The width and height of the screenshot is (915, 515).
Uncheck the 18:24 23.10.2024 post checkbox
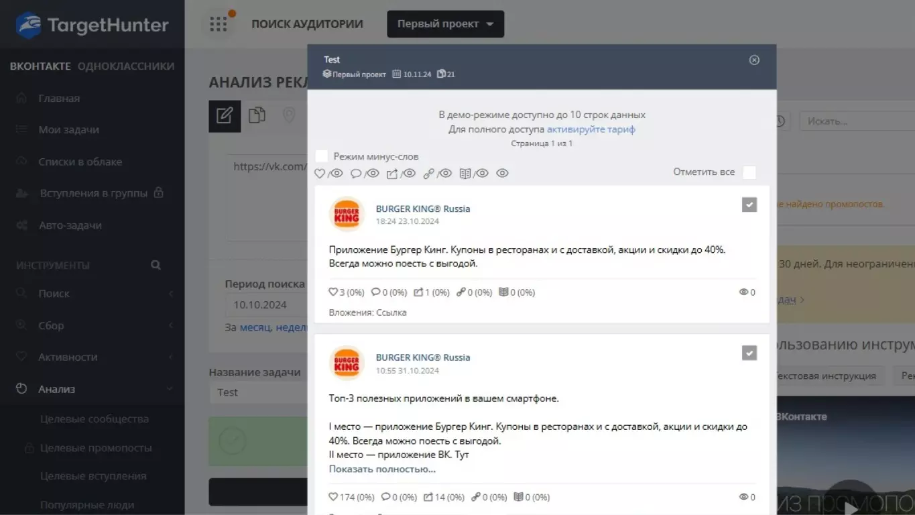[x=749, y=205]
